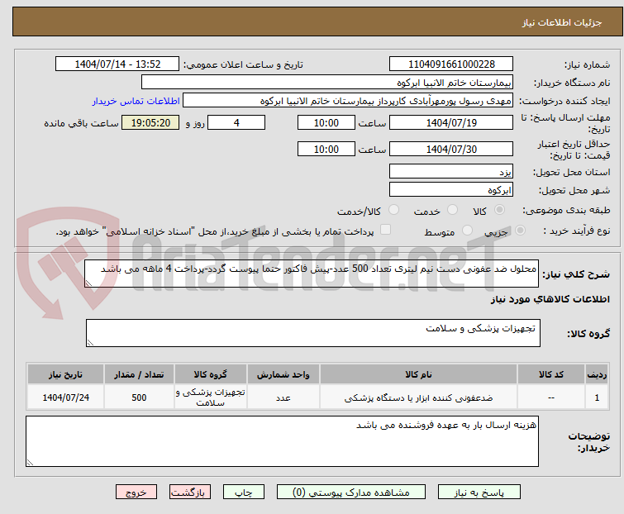Click the cell ضدعفونی کننده ابزار یا دستگاه پزشکی

point(418,397)
